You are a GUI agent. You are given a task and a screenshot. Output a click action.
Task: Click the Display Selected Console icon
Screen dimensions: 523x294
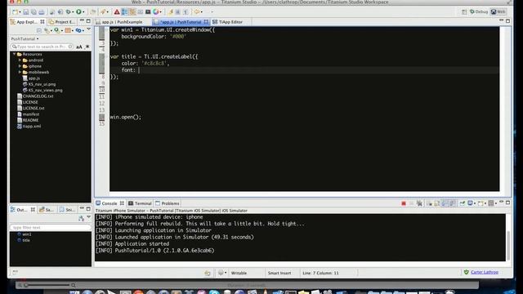tap(471, 203)
